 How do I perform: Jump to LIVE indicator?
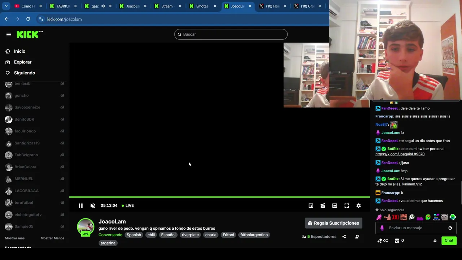pos(128,205)
